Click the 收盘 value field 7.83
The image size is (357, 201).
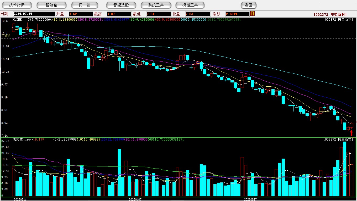(x=198, y=14)
